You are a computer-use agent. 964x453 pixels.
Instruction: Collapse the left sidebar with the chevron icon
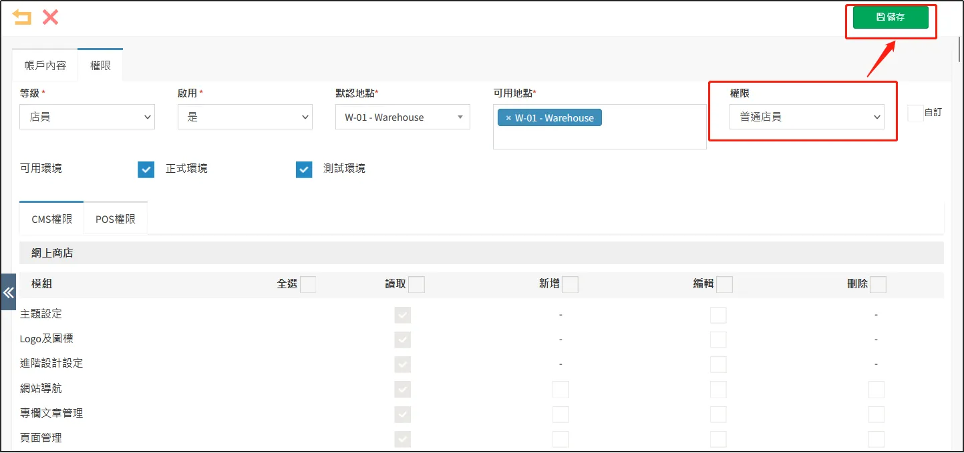pos(8,292)
